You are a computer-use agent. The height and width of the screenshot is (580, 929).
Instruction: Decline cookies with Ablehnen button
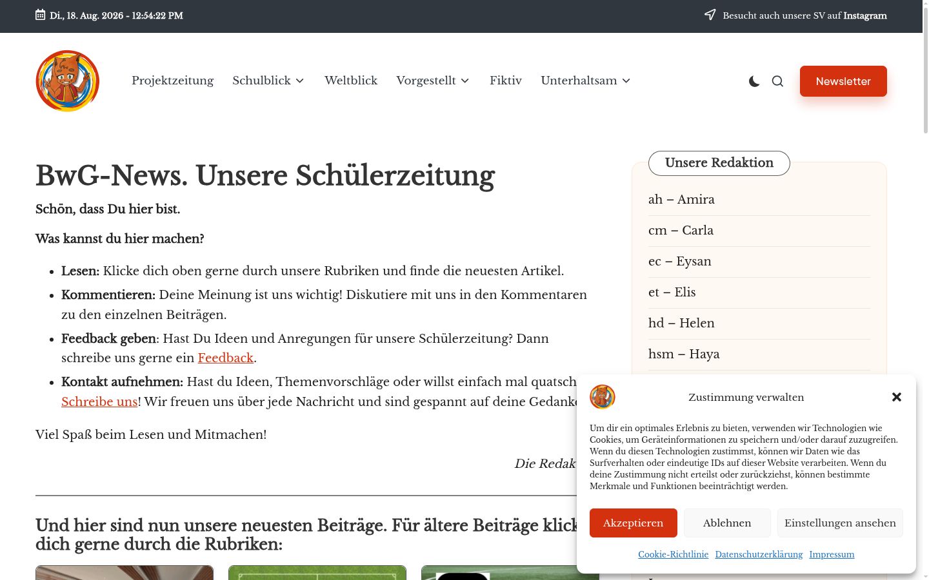(x=727, y=523)
